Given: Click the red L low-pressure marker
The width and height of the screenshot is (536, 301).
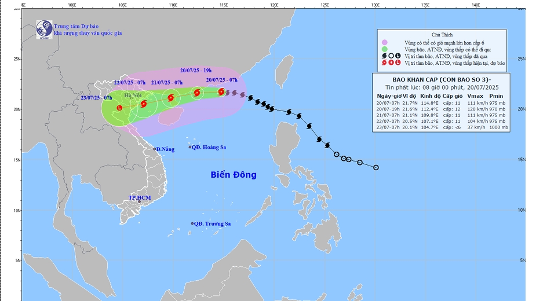Looking at the screenshot, I should coord(120,108).
